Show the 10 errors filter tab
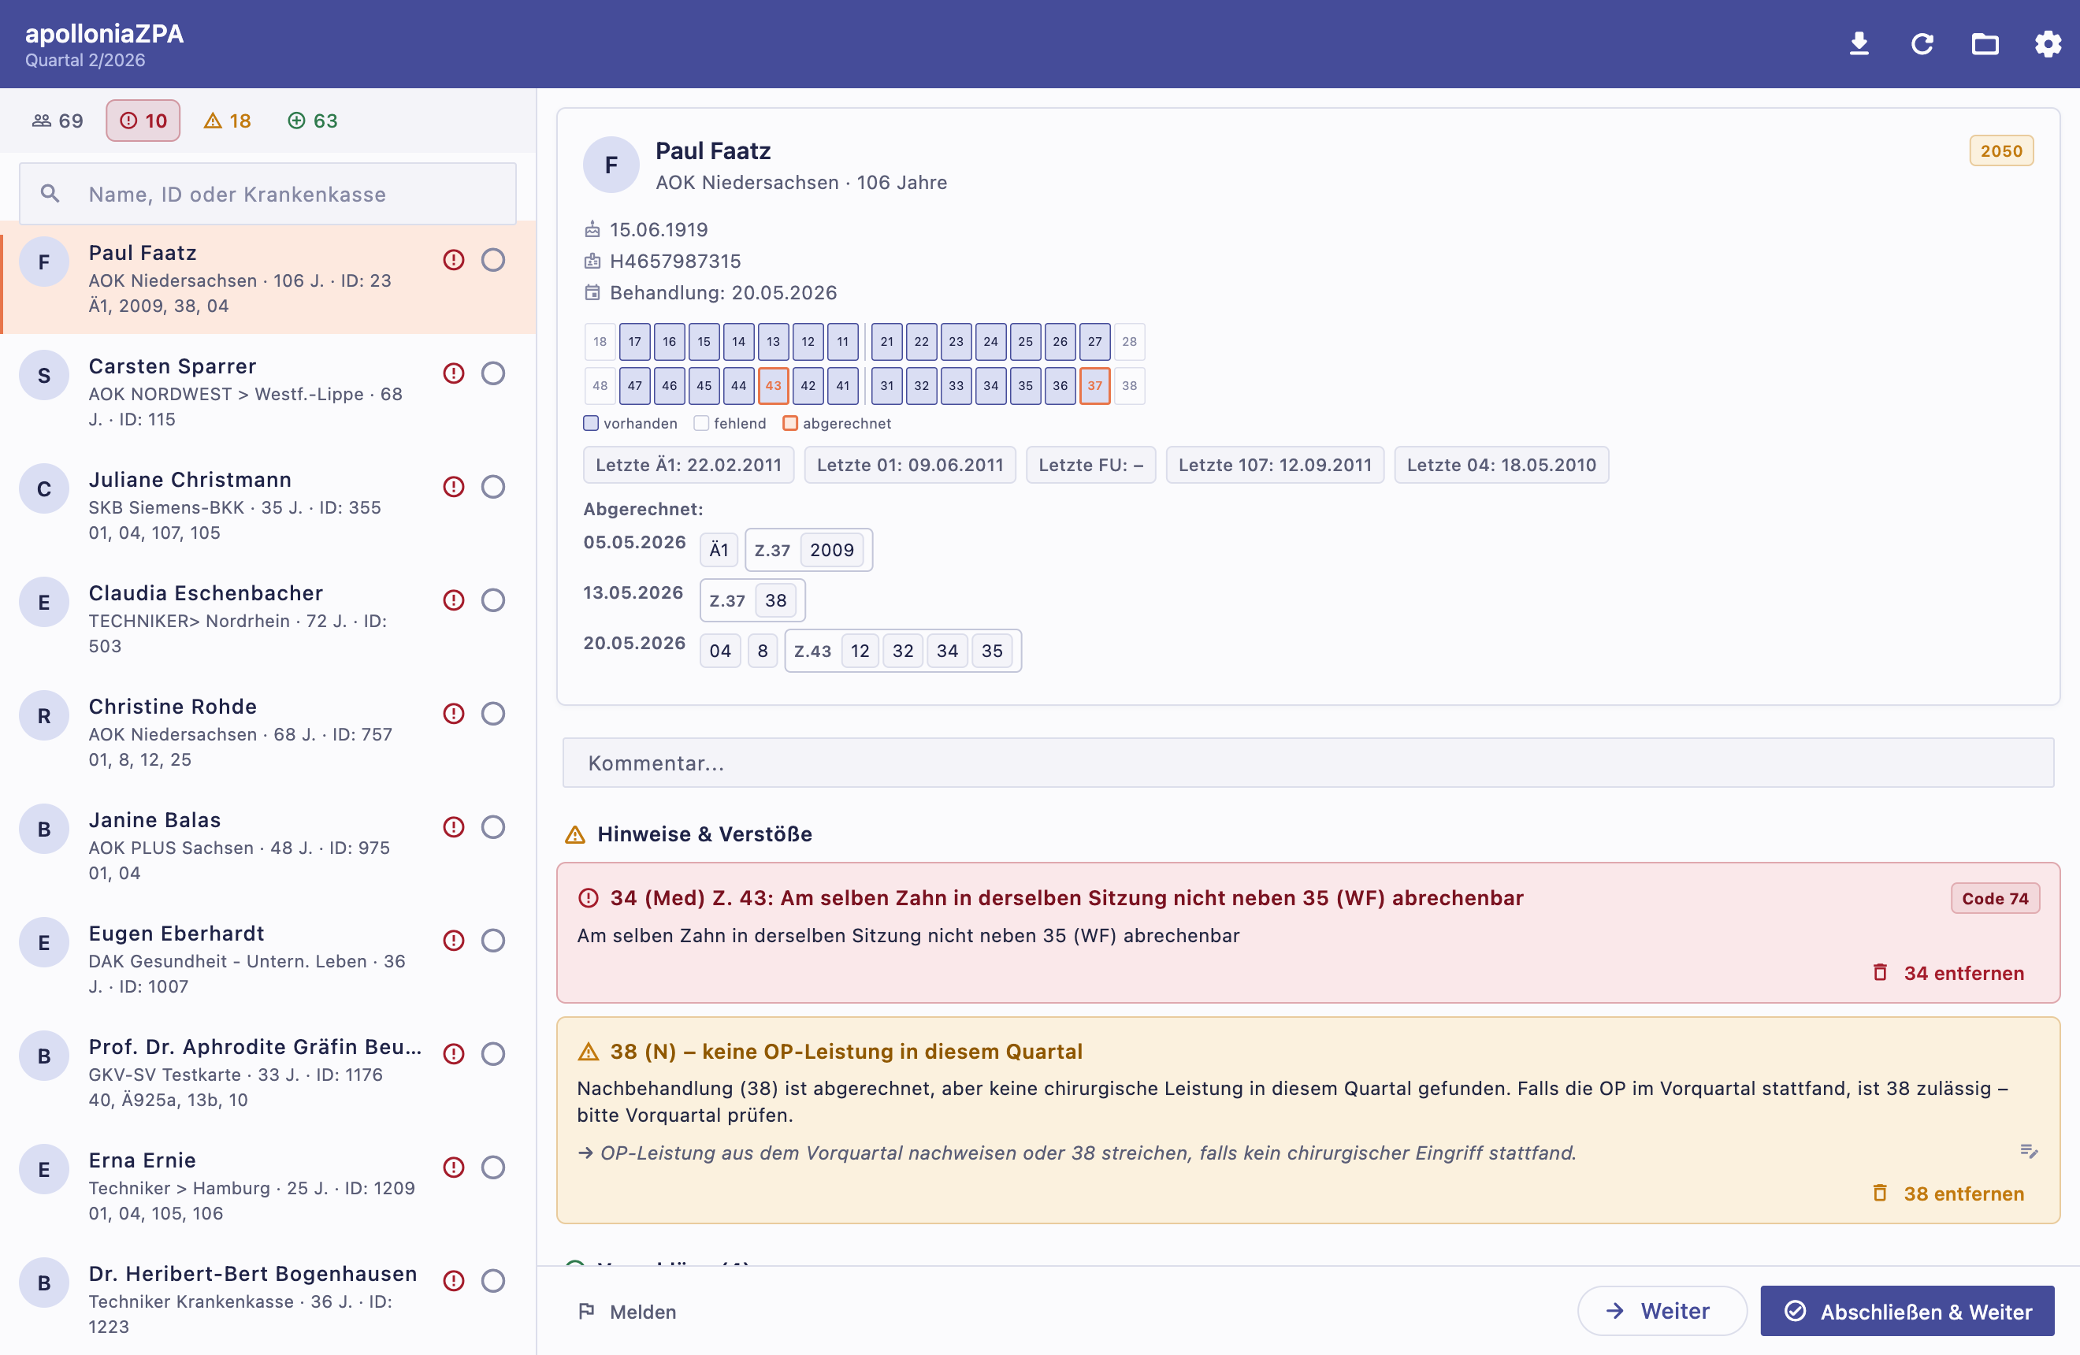Screen dimensions: 2080x1355 coord(143,121)
